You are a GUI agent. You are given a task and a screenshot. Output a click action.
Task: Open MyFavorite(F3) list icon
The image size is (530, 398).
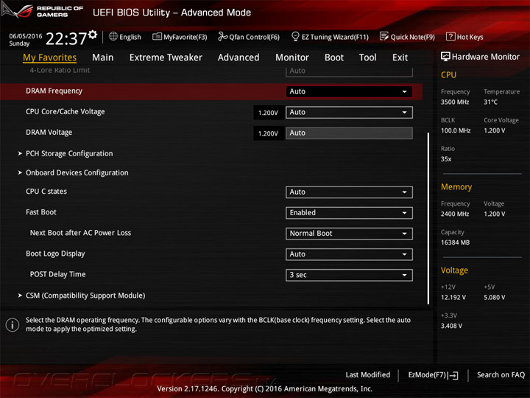coord(157,37)
